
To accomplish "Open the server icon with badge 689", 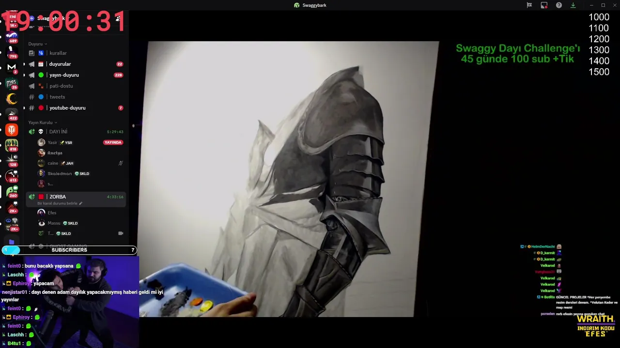I will pyautogui.click(x=12, y=36).
